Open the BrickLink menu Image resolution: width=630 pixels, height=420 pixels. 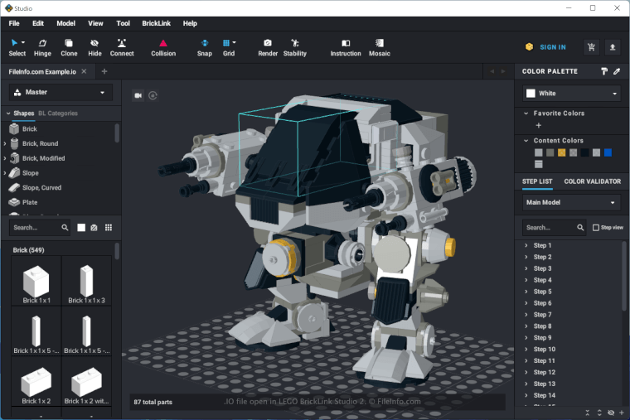click(x=157, y=23)
